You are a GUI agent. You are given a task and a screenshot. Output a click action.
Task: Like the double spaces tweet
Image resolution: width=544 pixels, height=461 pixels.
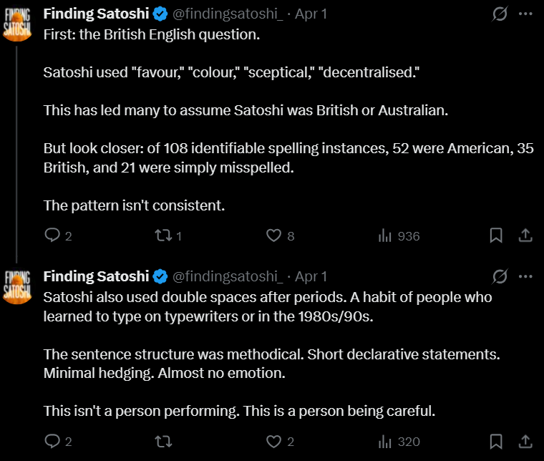[273, 442]
